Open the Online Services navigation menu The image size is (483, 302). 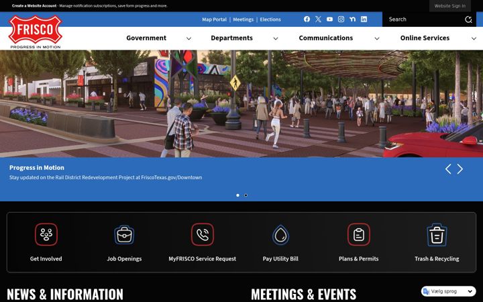(x=425, y=38)
